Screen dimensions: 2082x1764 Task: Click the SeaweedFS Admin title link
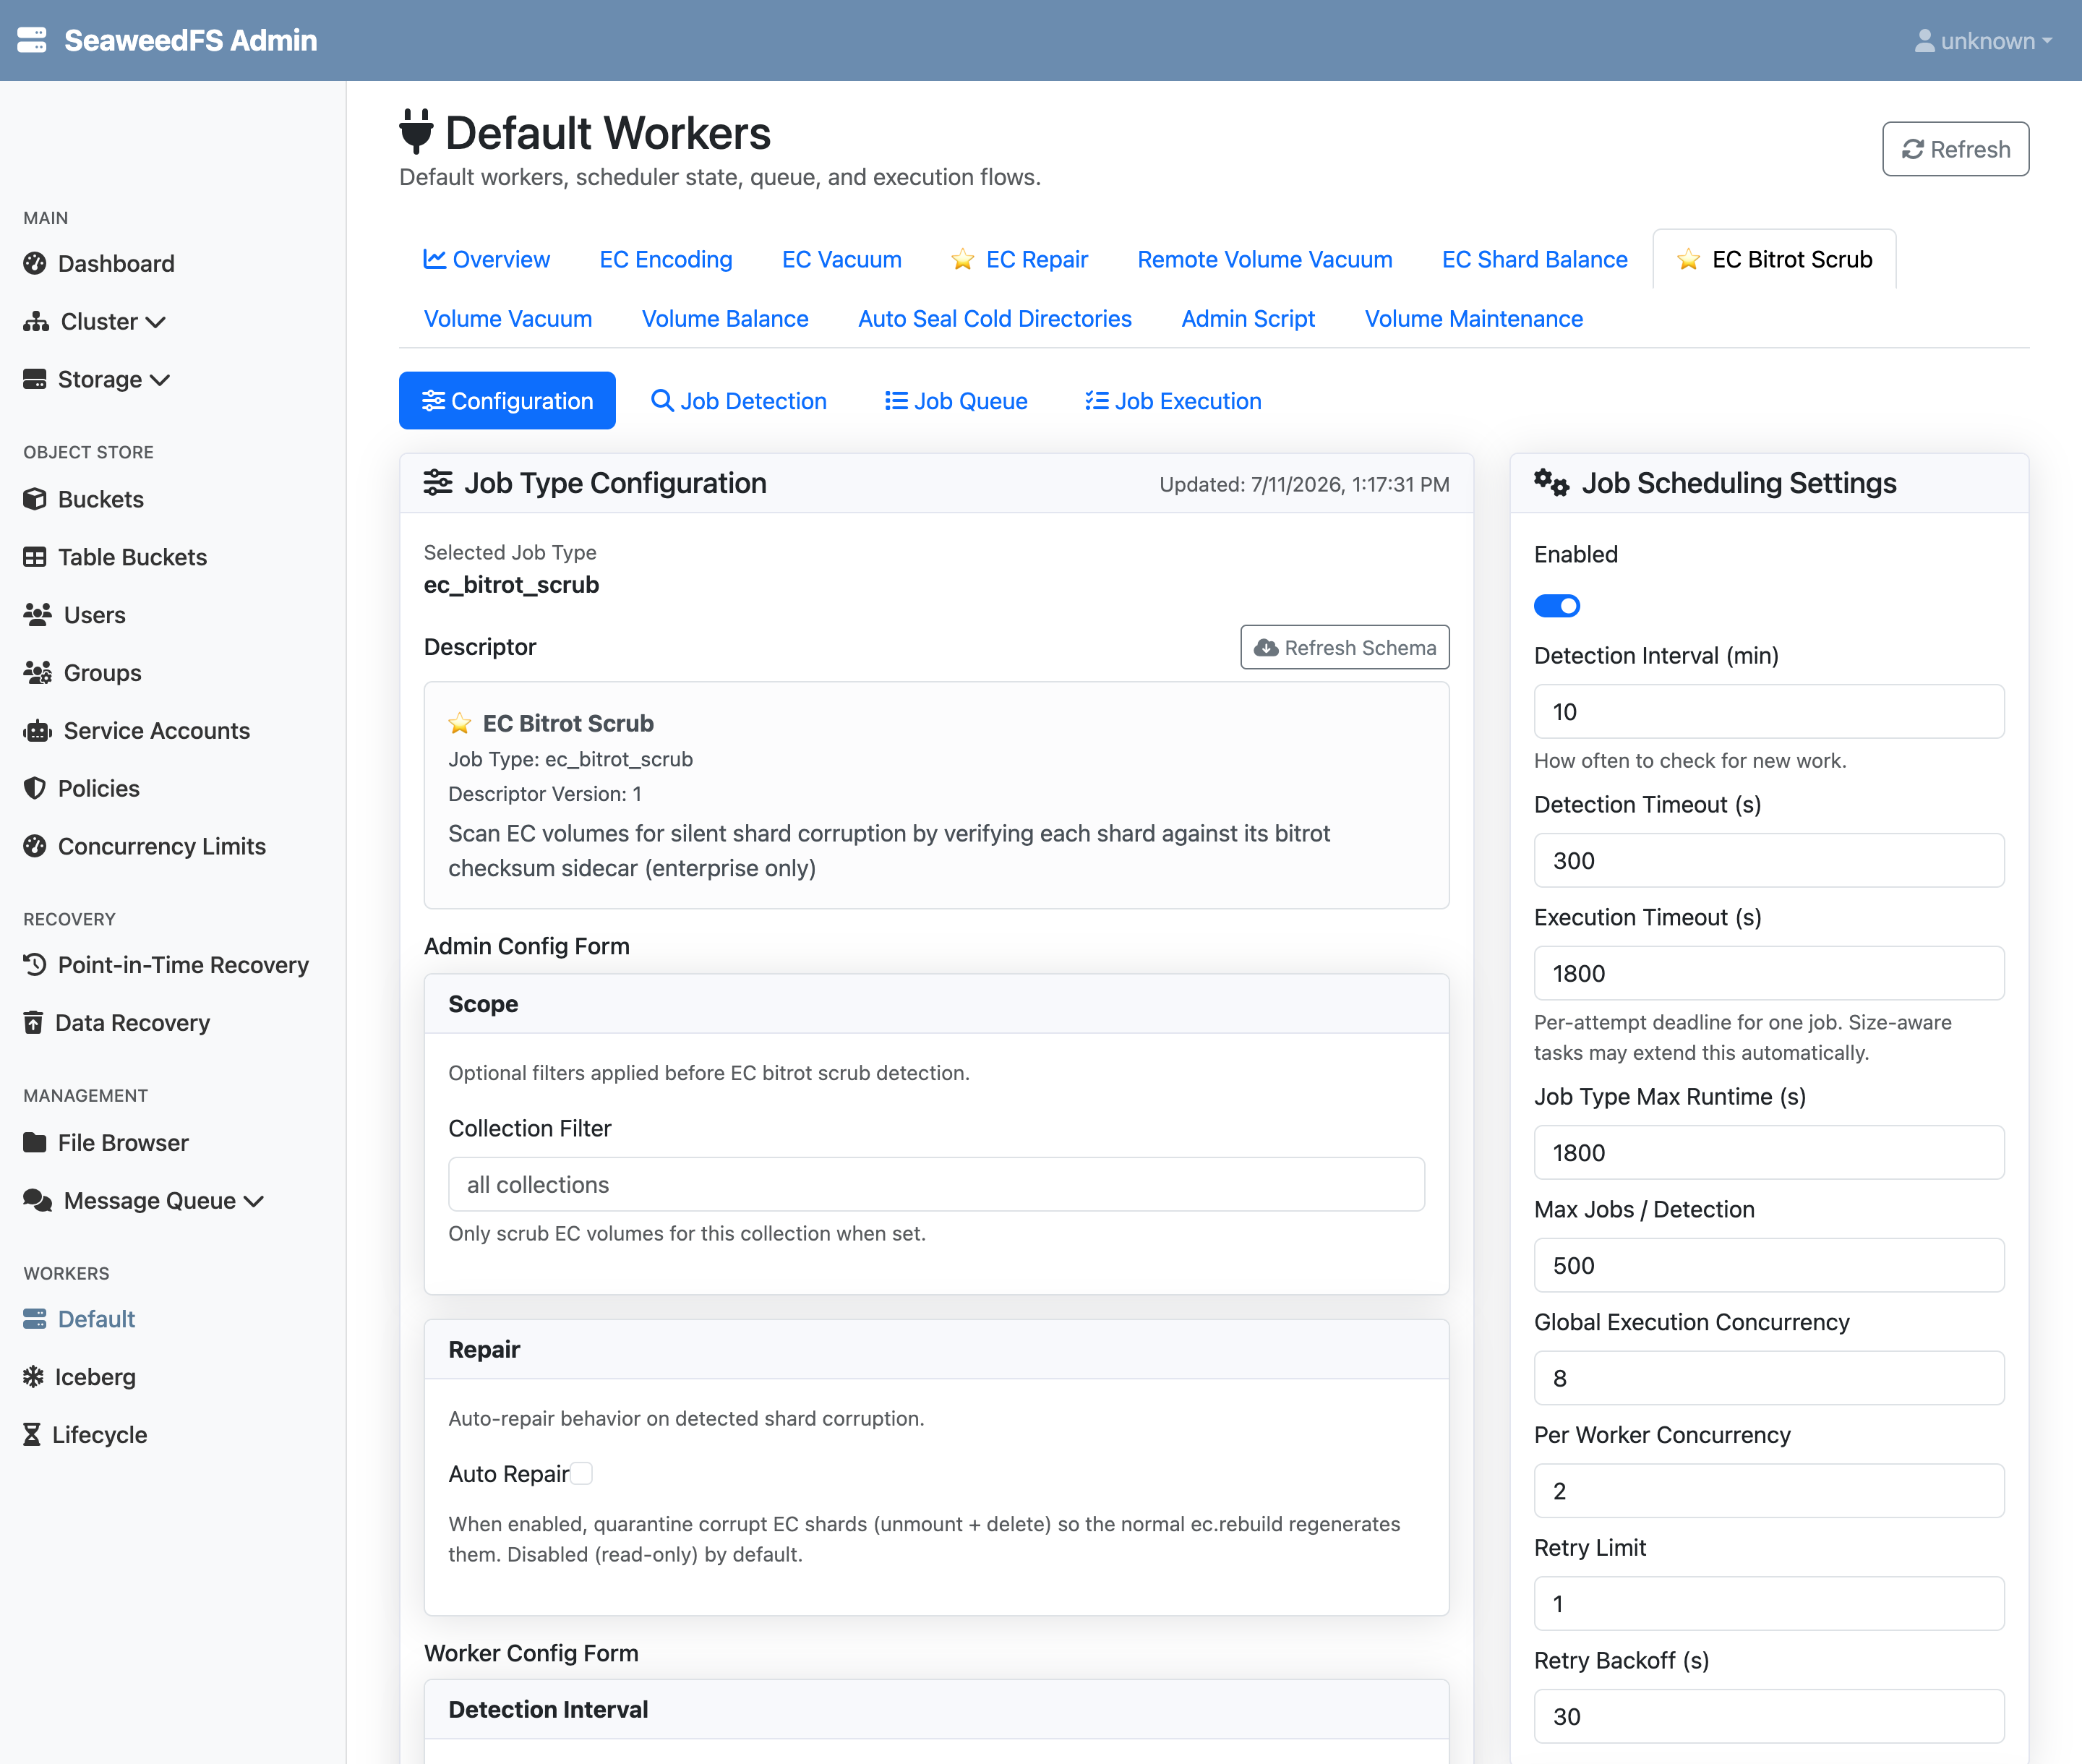(x=190, y=40)
